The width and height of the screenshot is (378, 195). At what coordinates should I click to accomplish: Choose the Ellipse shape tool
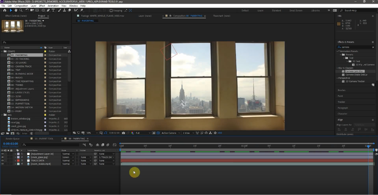point(43,10)
